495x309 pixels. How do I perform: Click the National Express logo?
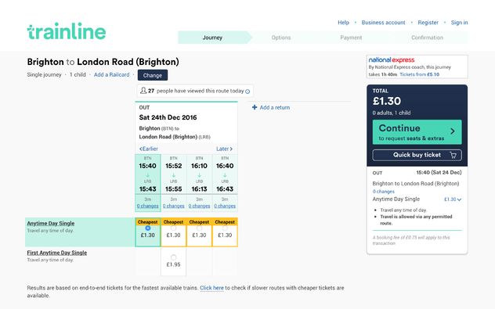pyautogui.click(x=392, y=59)
